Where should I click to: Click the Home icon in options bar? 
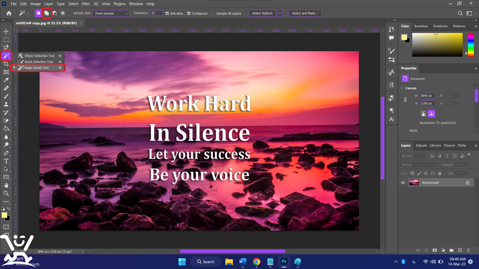click(9, 13)
